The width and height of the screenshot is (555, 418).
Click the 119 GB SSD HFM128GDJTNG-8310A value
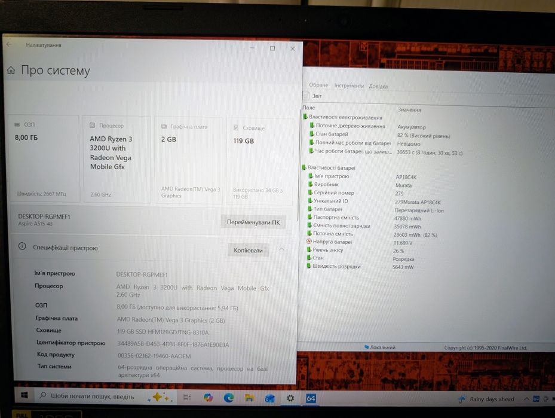[163, 332]
